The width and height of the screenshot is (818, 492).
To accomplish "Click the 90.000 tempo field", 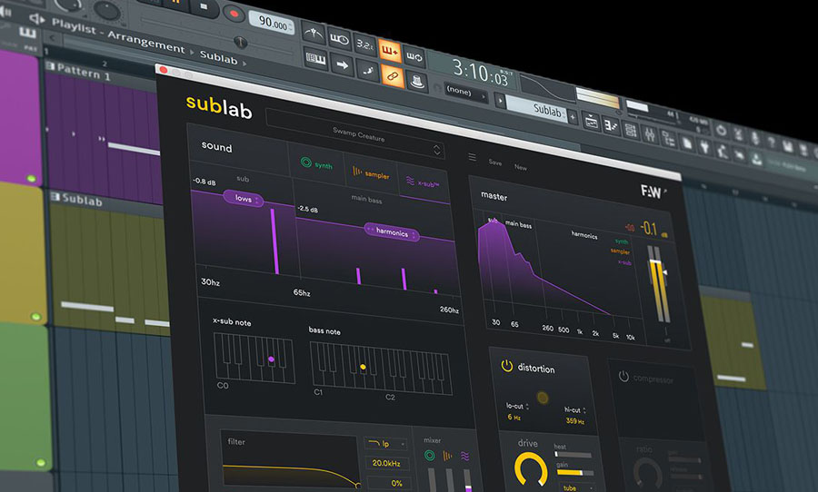I will click(x=273, y=23).
